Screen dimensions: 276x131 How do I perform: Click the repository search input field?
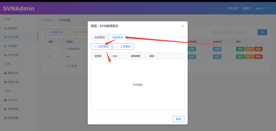(x=235, y=32)
